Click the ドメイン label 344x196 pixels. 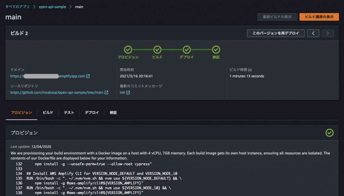click(17, 70)
